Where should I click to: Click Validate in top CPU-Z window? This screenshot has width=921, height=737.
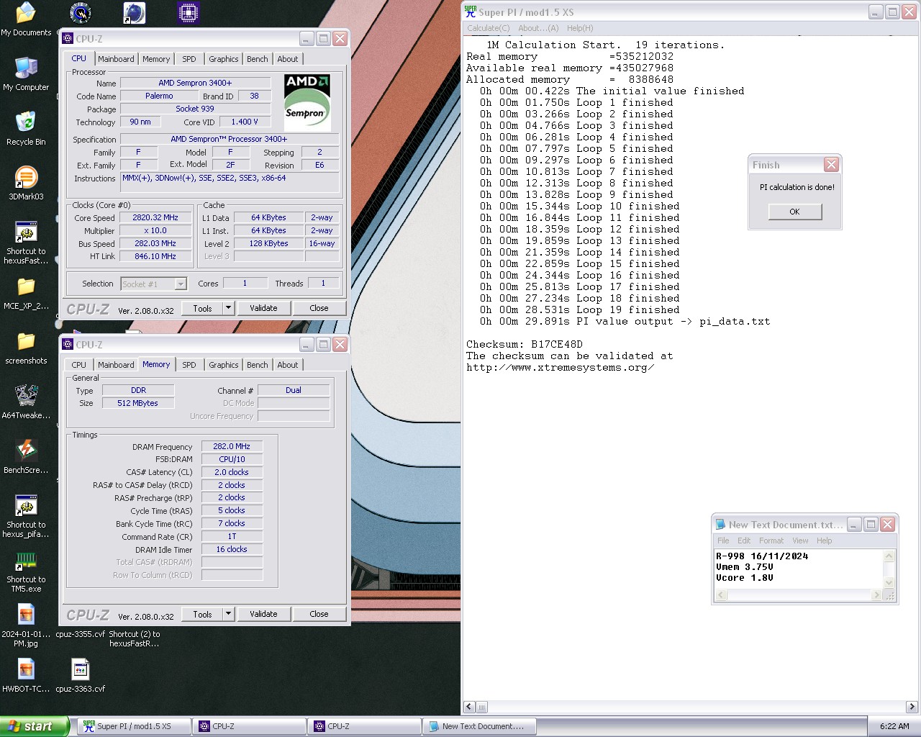point(263,308)
